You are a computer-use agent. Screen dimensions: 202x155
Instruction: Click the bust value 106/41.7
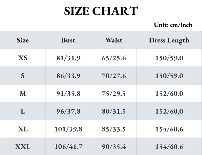pyautogui.click(x=68, y=147)
